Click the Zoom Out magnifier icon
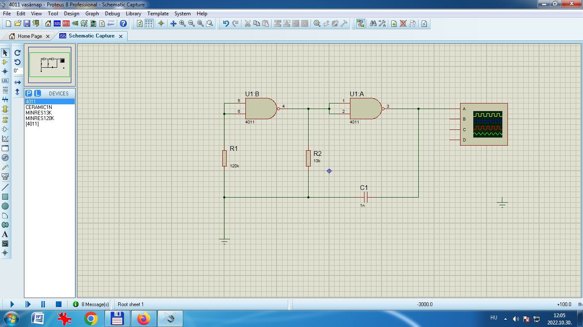Image resolution: width=583 pixels, height=327 pixels. [192, 24]
